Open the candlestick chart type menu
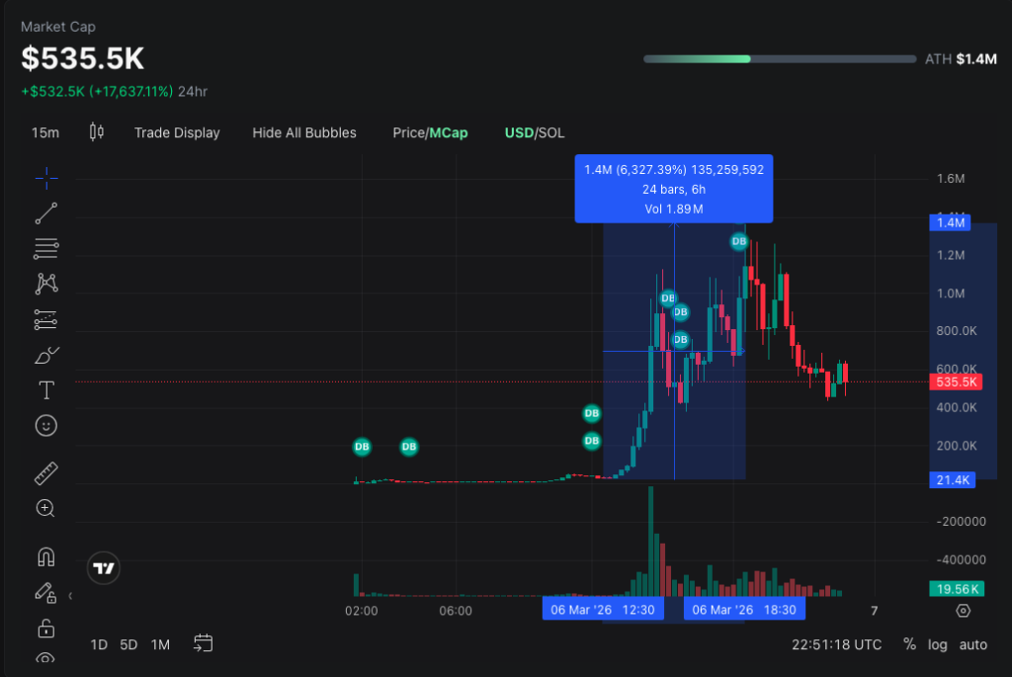This screenshot has width=1012, height=677. pyautogui.click(x=96, y=132)
